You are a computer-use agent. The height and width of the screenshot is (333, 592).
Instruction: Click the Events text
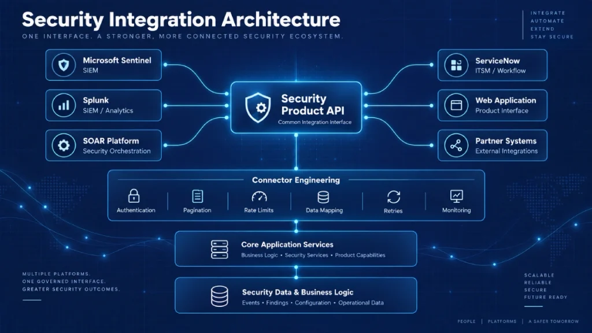click(x=251, y=303)
